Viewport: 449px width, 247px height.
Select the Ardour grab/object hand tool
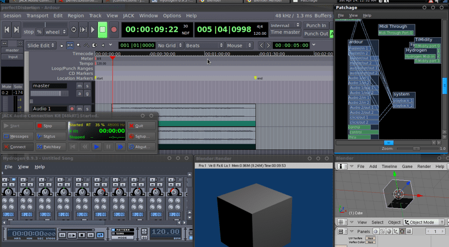click(62, 45)
